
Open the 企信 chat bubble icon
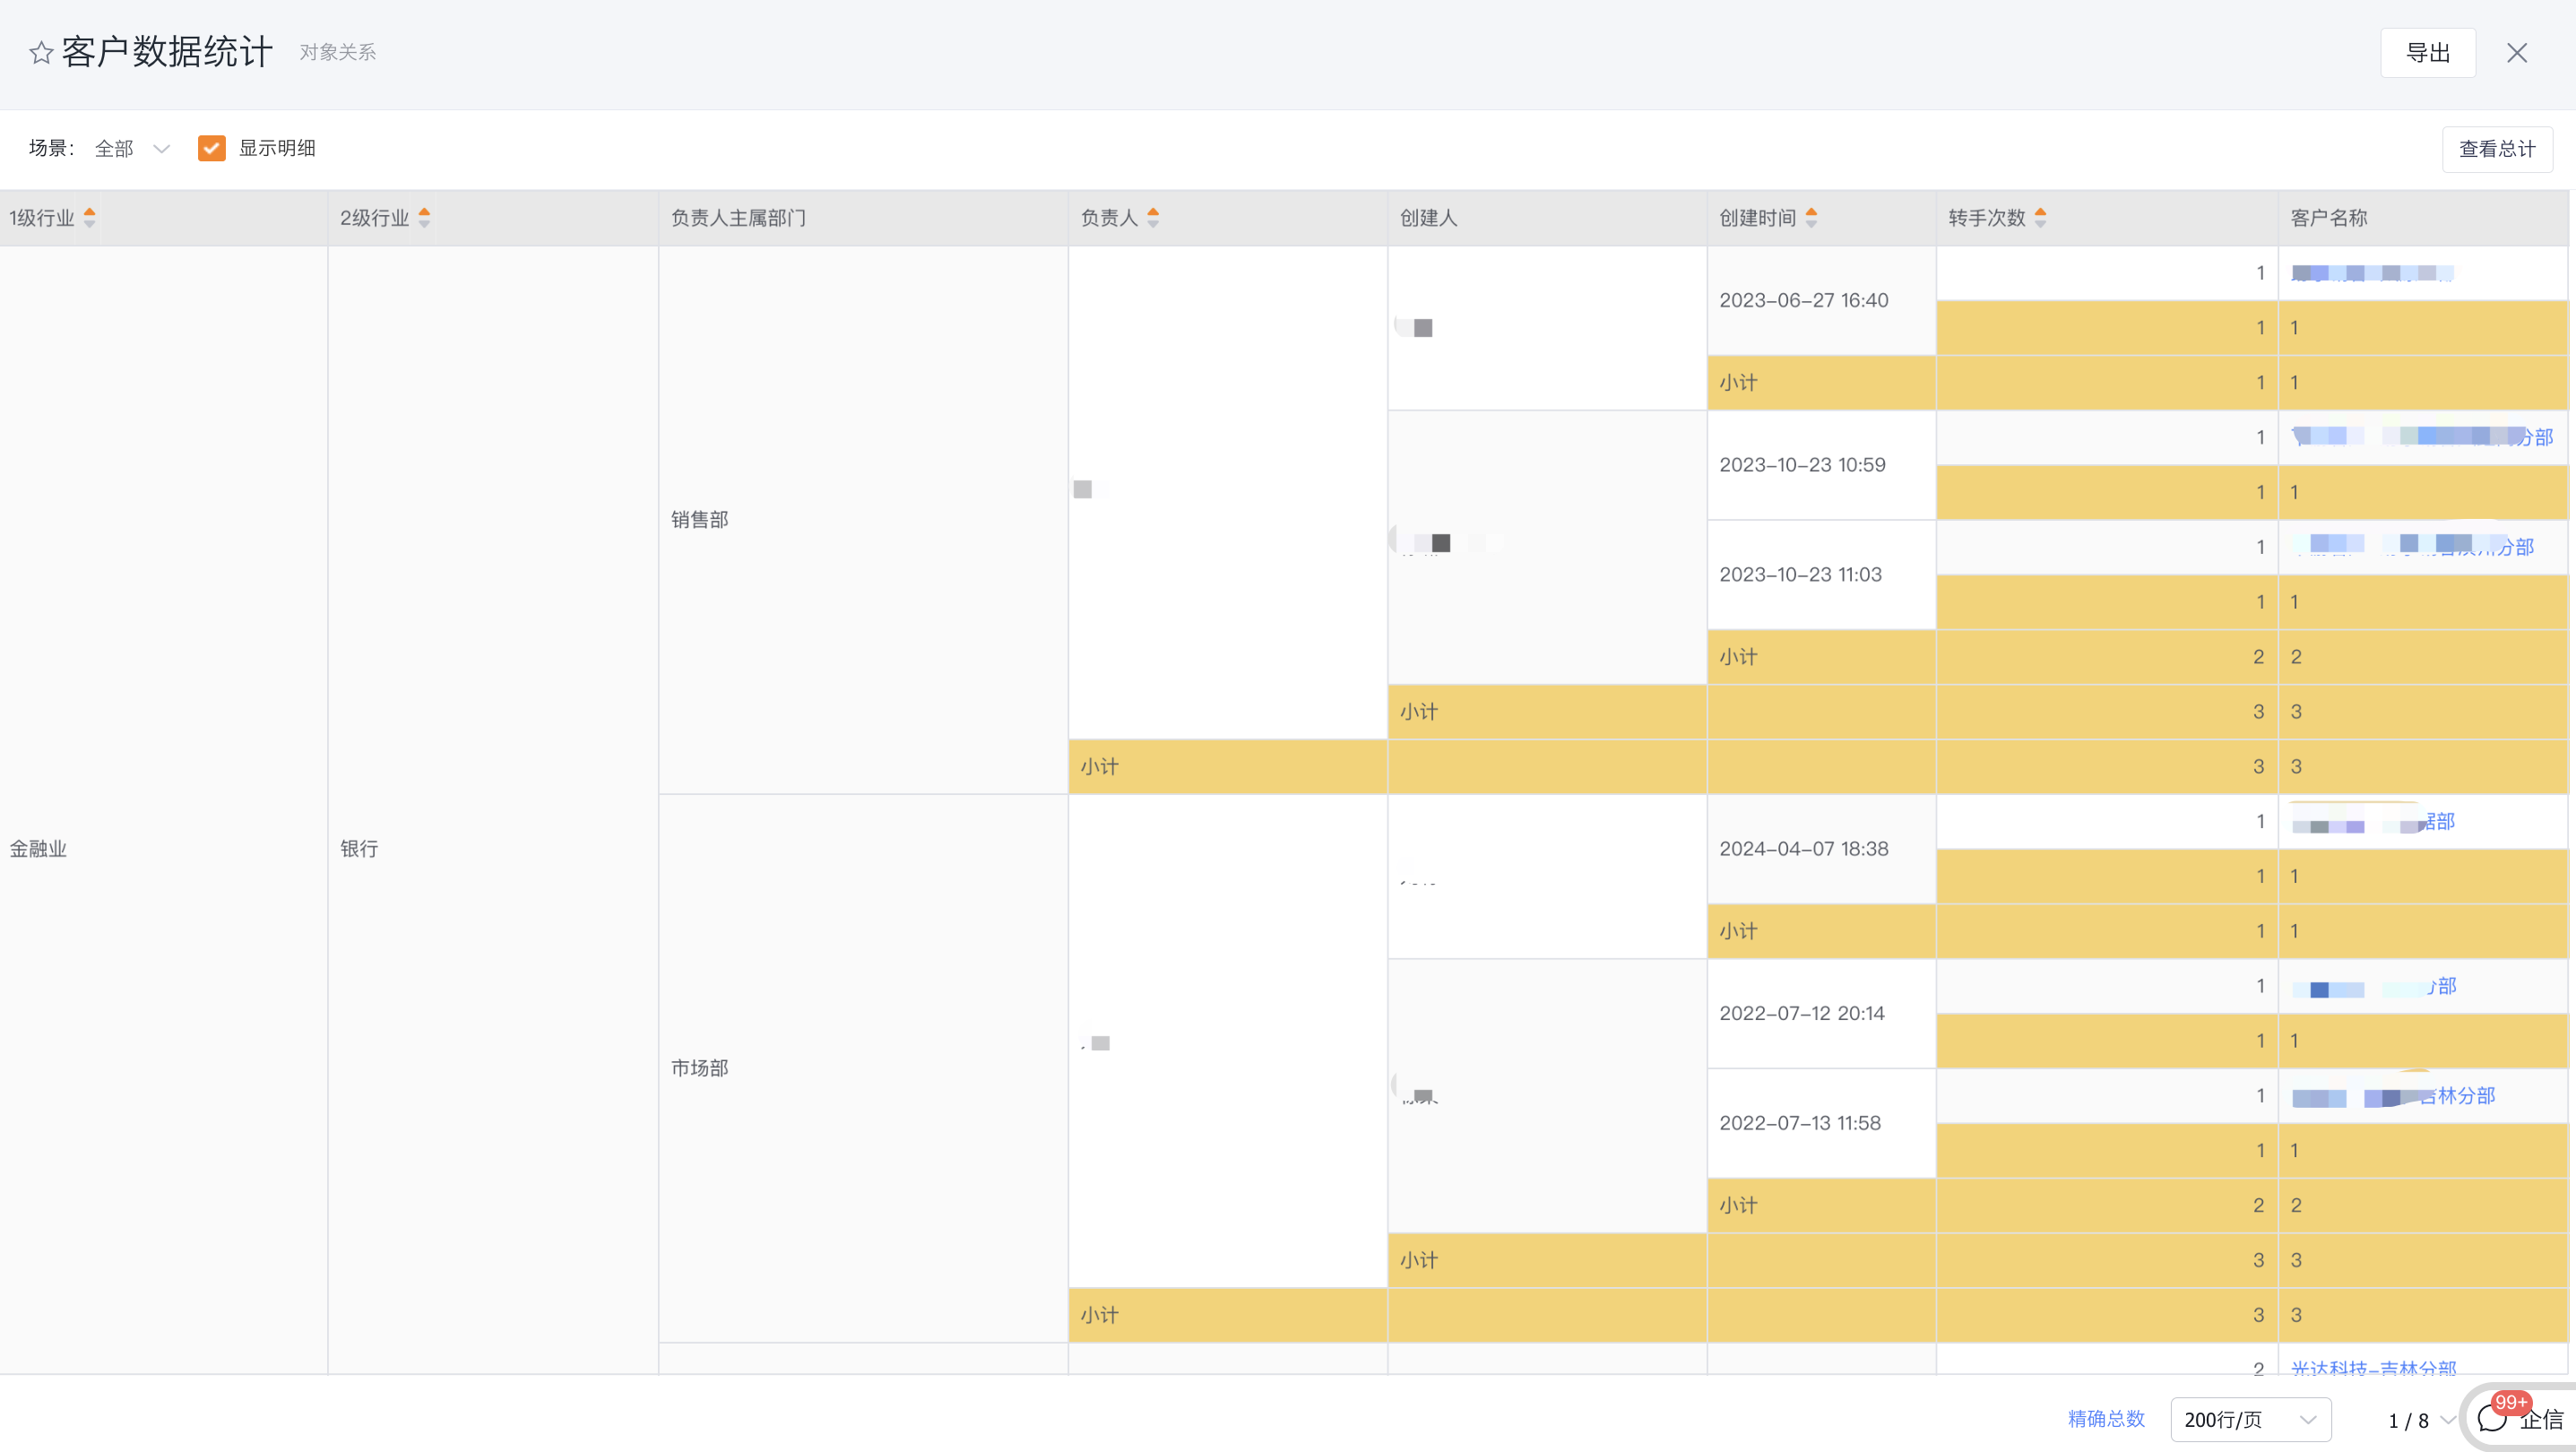point(2493,1418)
